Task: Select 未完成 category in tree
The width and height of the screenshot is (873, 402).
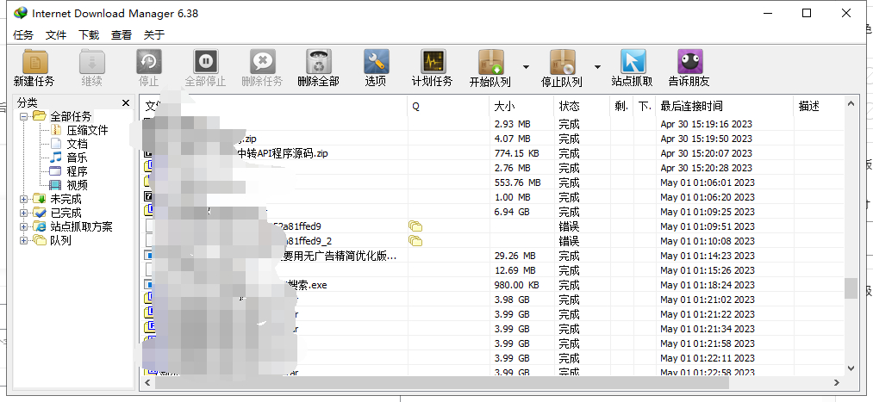Action: (65, 199)
